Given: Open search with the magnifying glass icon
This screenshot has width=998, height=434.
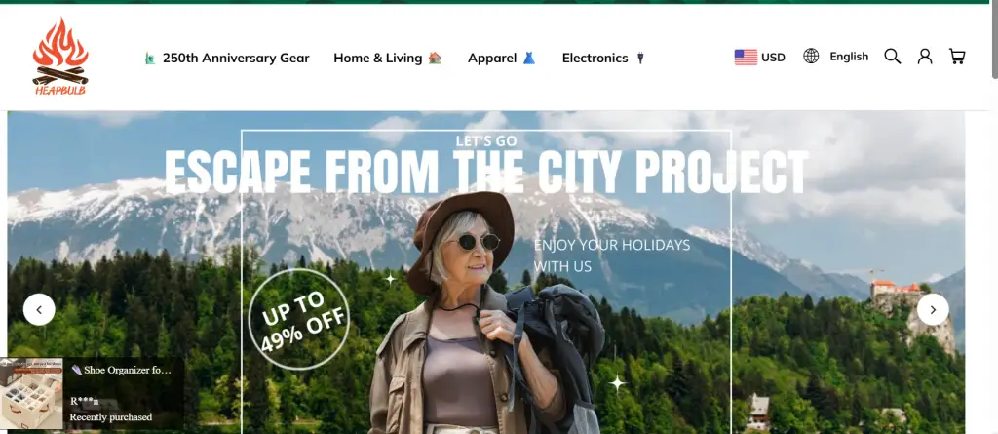Looking at the screenshot, I should (x=893, y=57).
